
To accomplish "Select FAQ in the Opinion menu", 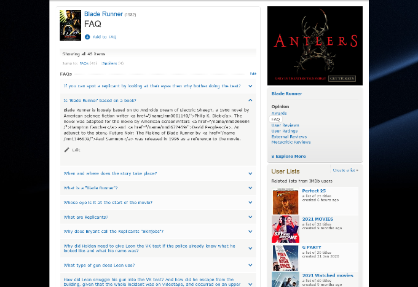I will 275,119.
